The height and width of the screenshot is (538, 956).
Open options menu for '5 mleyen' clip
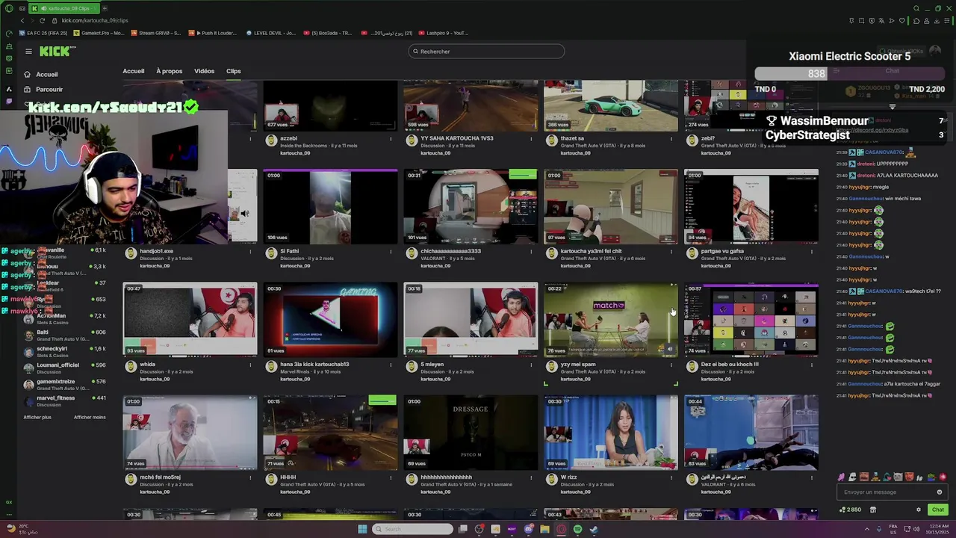[x=531, y=365]
